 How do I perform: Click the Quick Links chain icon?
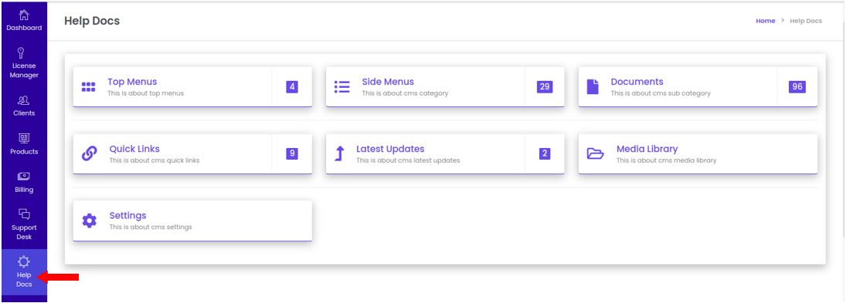point(89,154)
